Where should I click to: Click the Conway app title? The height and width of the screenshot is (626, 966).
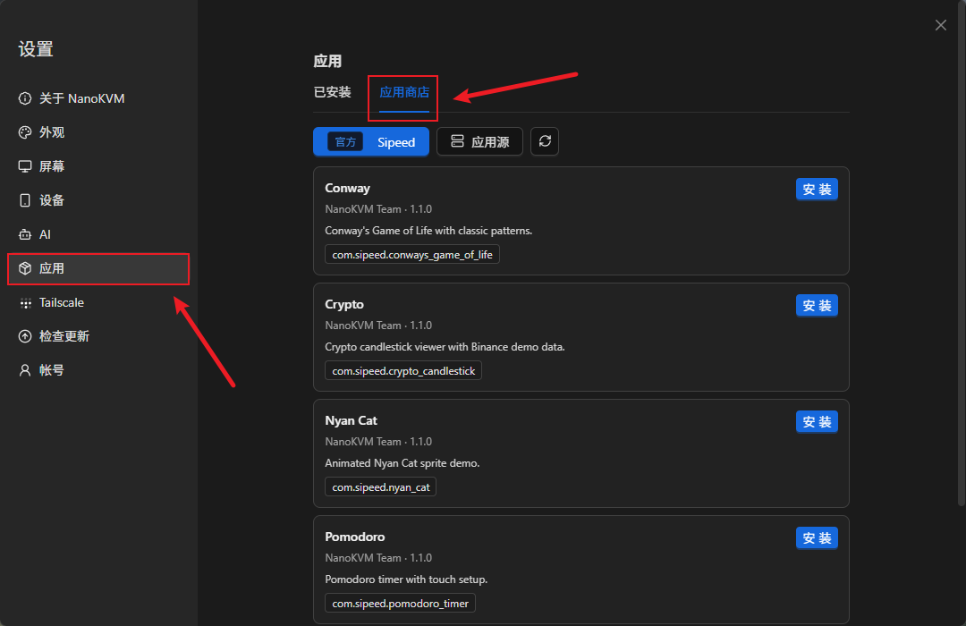point(347,188)
